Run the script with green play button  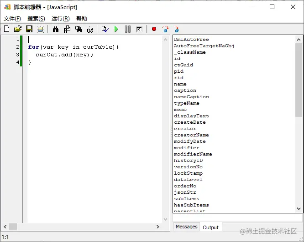[x=116, y=29]
